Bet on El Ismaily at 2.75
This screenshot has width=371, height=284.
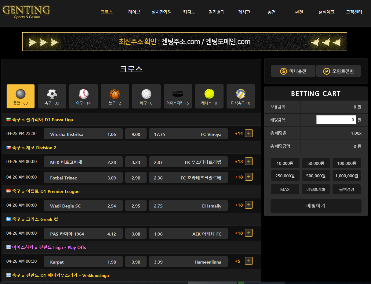point(188,206)
